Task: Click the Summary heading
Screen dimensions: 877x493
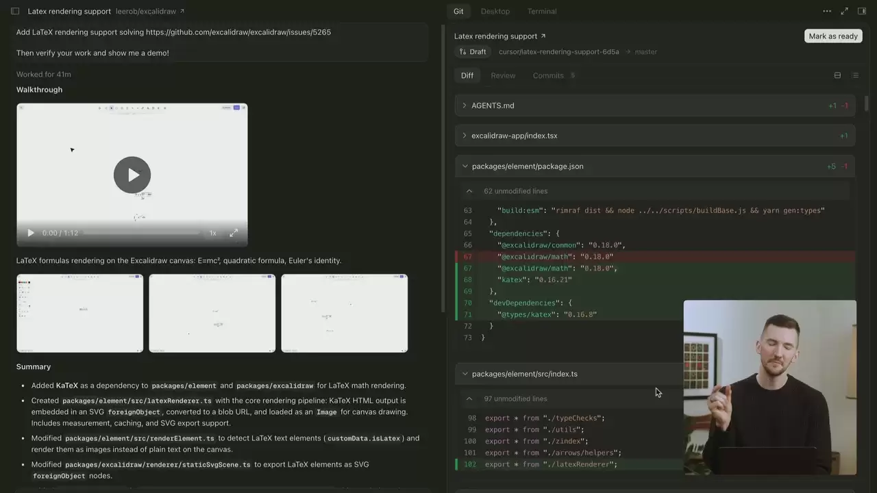Action: click(x=34, y=367)
